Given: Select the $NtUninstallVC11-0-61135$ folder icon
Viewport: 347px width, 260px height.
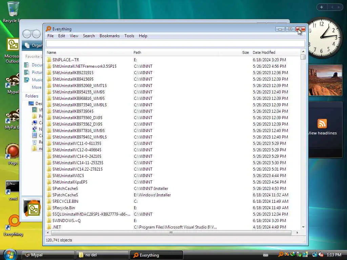Looking at the screenshot, I should [x=49, y=143].
